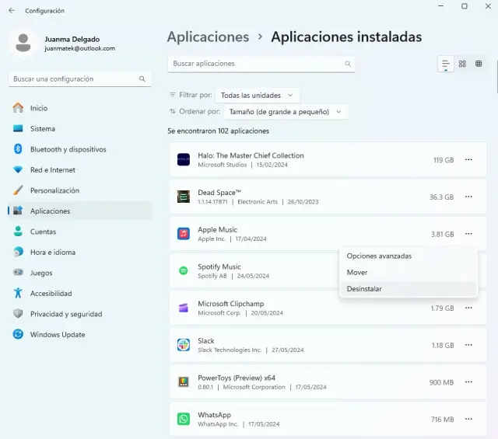Click the back arrow in title bar
Screen dimensions: 498x439
click(11, 11)
